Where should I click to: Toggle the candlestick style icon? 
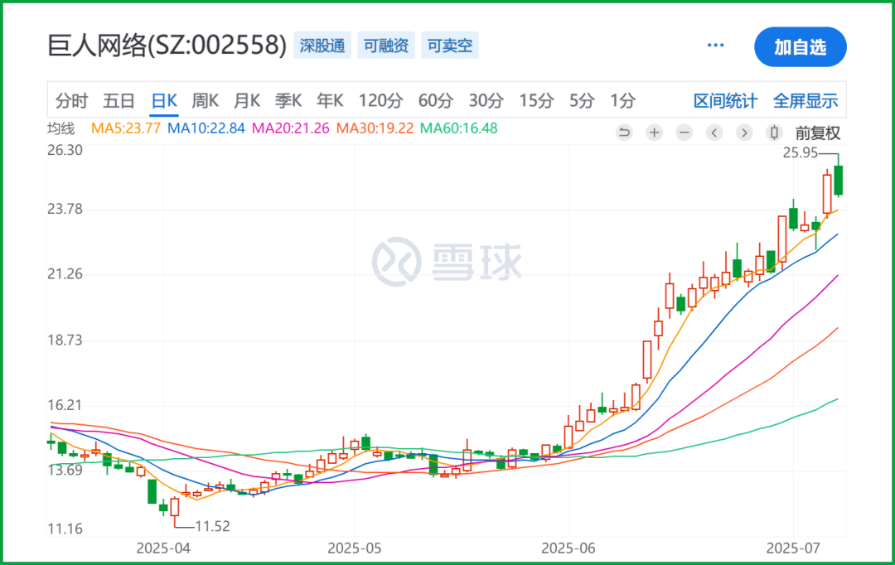click(774, 133)
